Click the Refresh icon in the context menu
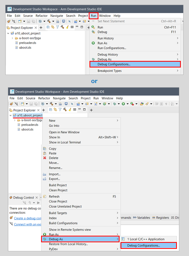The width and height of the screenshot is (189, 256). [44, 196]
